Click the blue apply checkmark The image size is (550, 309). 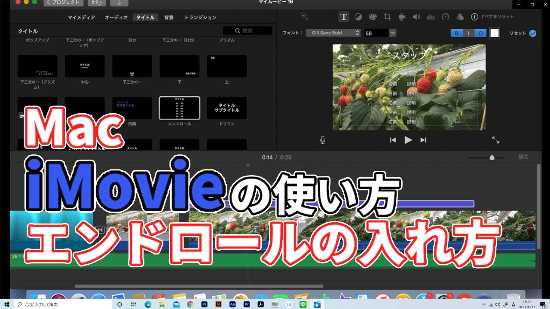tap(533, 33)
